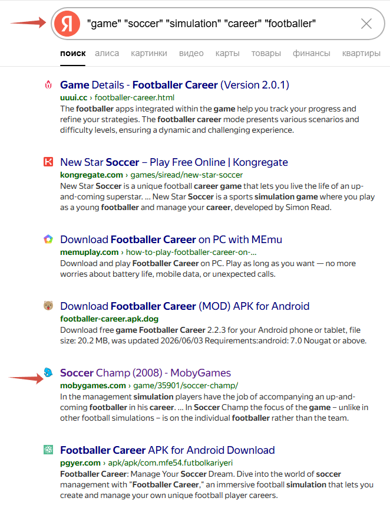Click the memuplay.com domain link
Viewport: 390px width, 511px height.
89,252
